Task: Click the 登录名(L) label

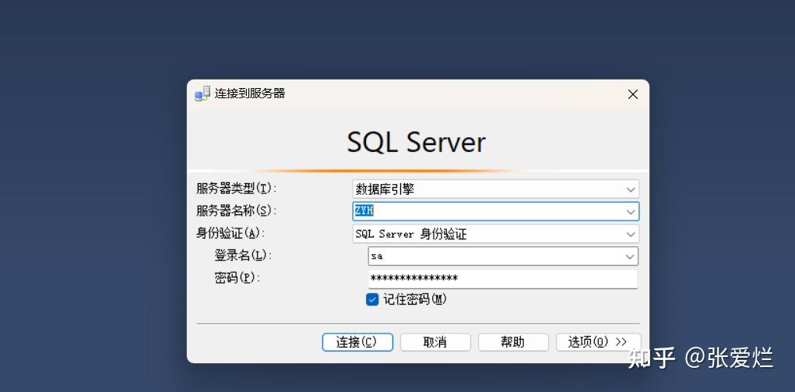Action: pos(241,256)
